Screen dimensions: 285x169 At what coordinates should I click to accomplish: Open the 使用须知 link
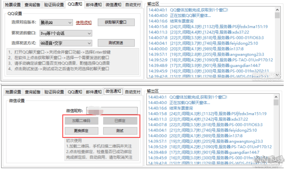coord(84,23)
